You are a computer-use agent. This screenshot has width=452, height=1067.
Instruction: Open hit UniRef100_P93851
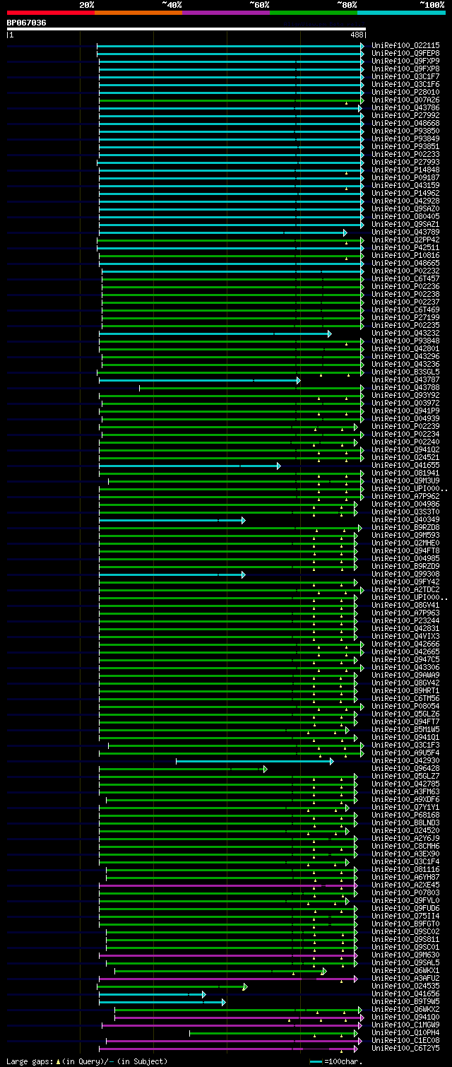click(x=405, y=146)
